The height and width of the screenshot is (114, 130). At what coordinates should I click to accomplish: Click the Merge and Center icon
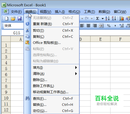101,26
